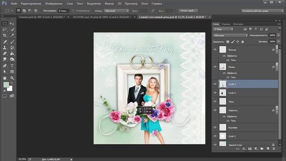Select the Pen tool
The image size is (286, 161).
click(x=5, y=66)
